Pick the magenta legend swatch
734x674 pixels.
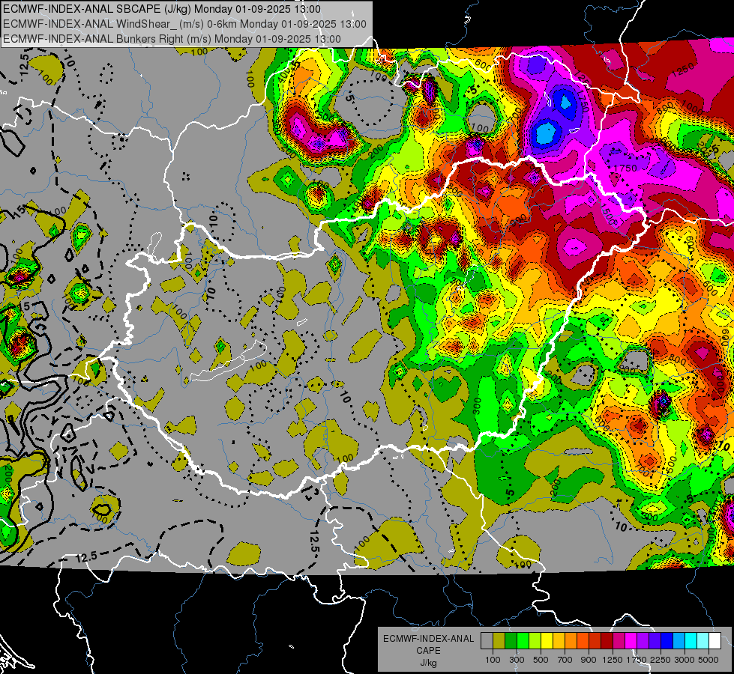(x=631, y=641)
